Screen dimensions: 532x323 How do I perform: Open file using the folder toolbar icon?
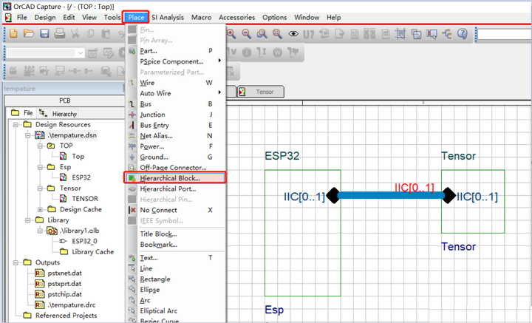pyautogui.click(x=29, y=33)
